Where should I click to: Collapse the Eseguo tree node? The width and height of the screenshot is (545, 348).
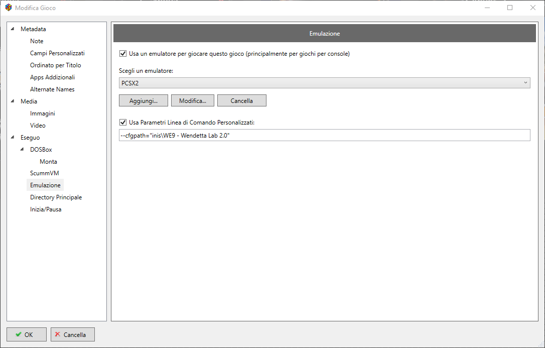[x=13, y=137]
